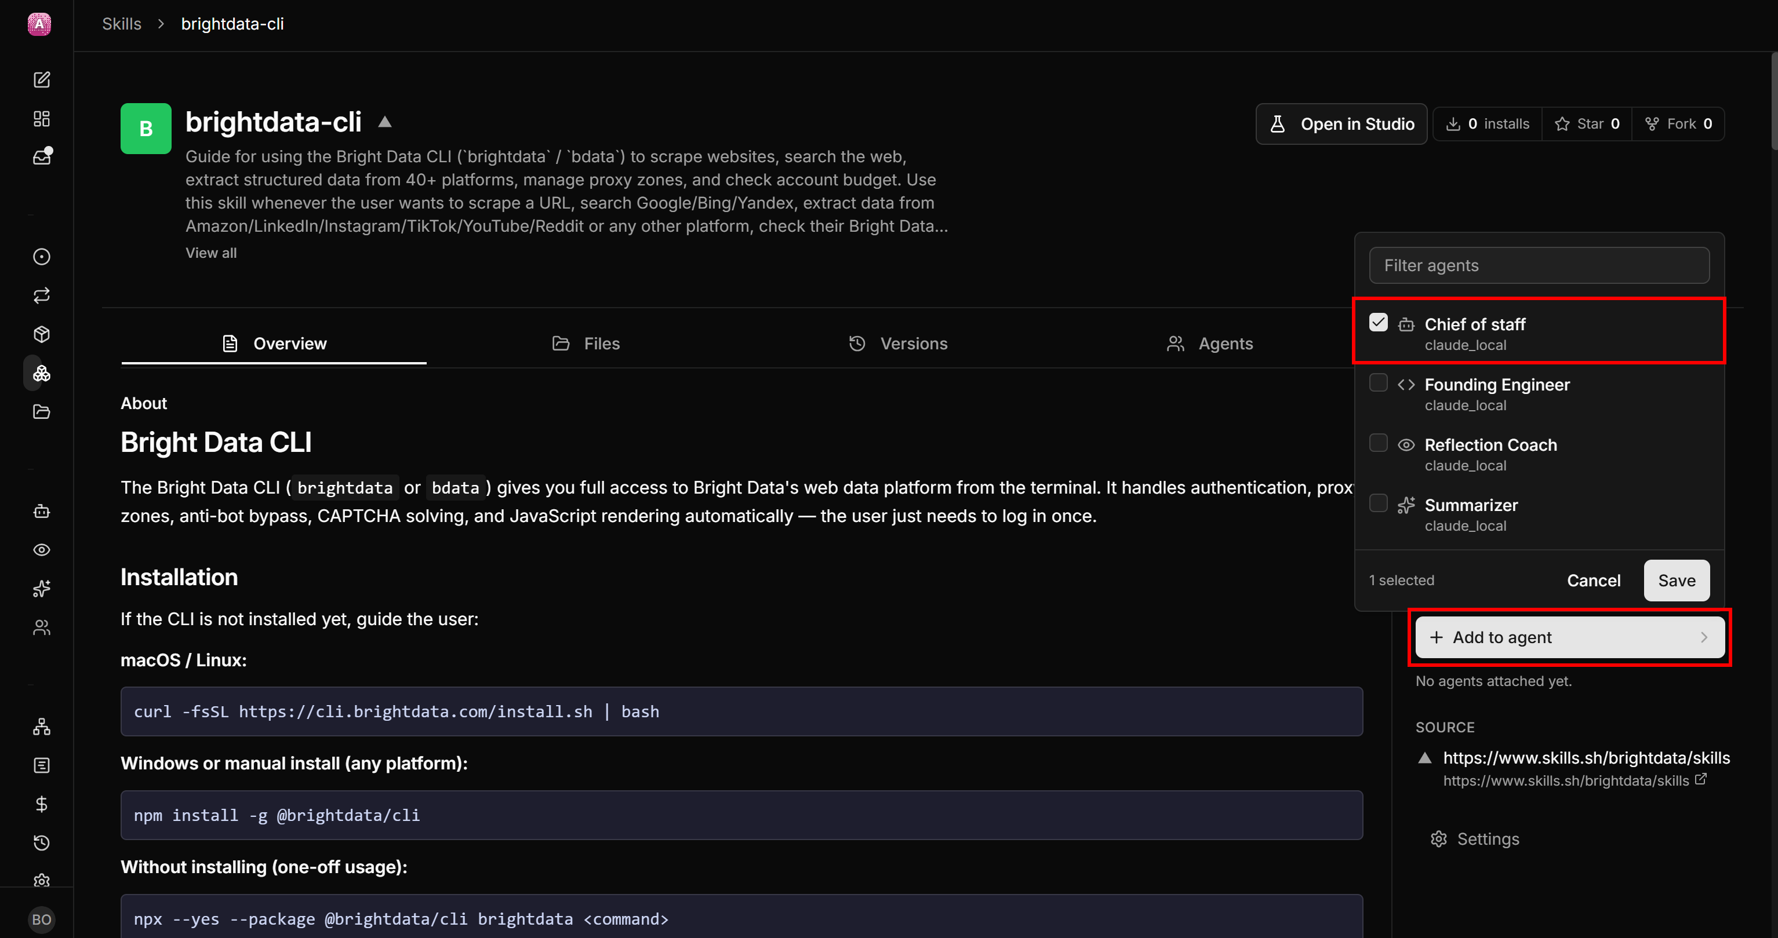Click the "No agents attached yet." text
This screenshot has height=938, width=1778.
click(x=1493, y=681)
